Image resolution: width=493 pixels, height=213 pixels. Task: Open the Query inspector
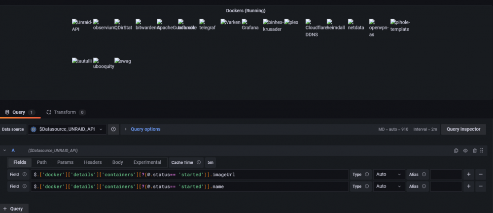point(463,129)
